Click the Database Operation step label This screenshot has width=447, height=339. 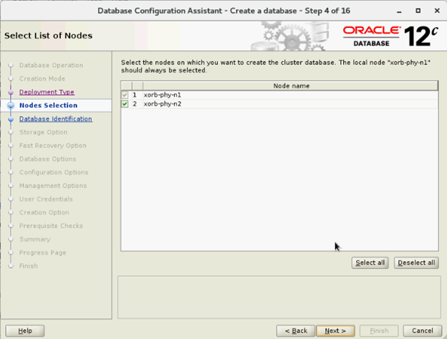pyautogui.click(x=52, y=65)
